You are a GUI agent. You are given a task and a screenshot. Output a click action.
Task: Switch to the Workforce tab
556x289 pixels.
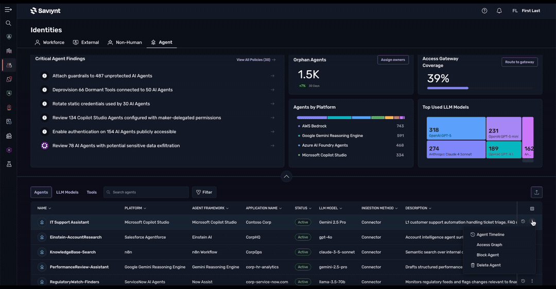coord(49,43)
